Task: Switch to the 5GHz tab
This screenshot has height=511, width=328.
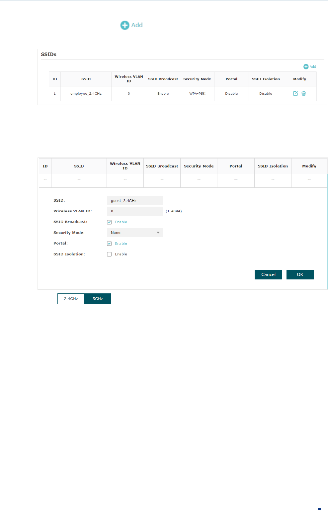Action: click(98, 299)
